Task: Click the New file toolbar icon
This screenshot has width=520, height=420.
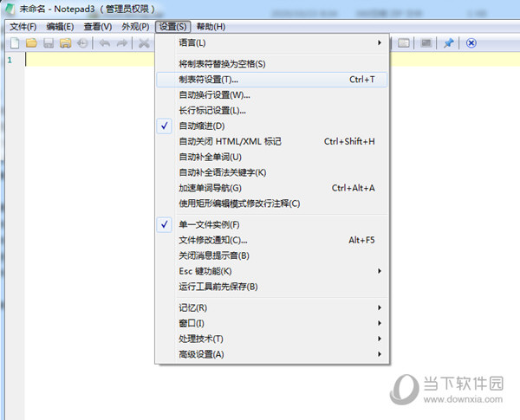Action: click(x=15, y=43)
